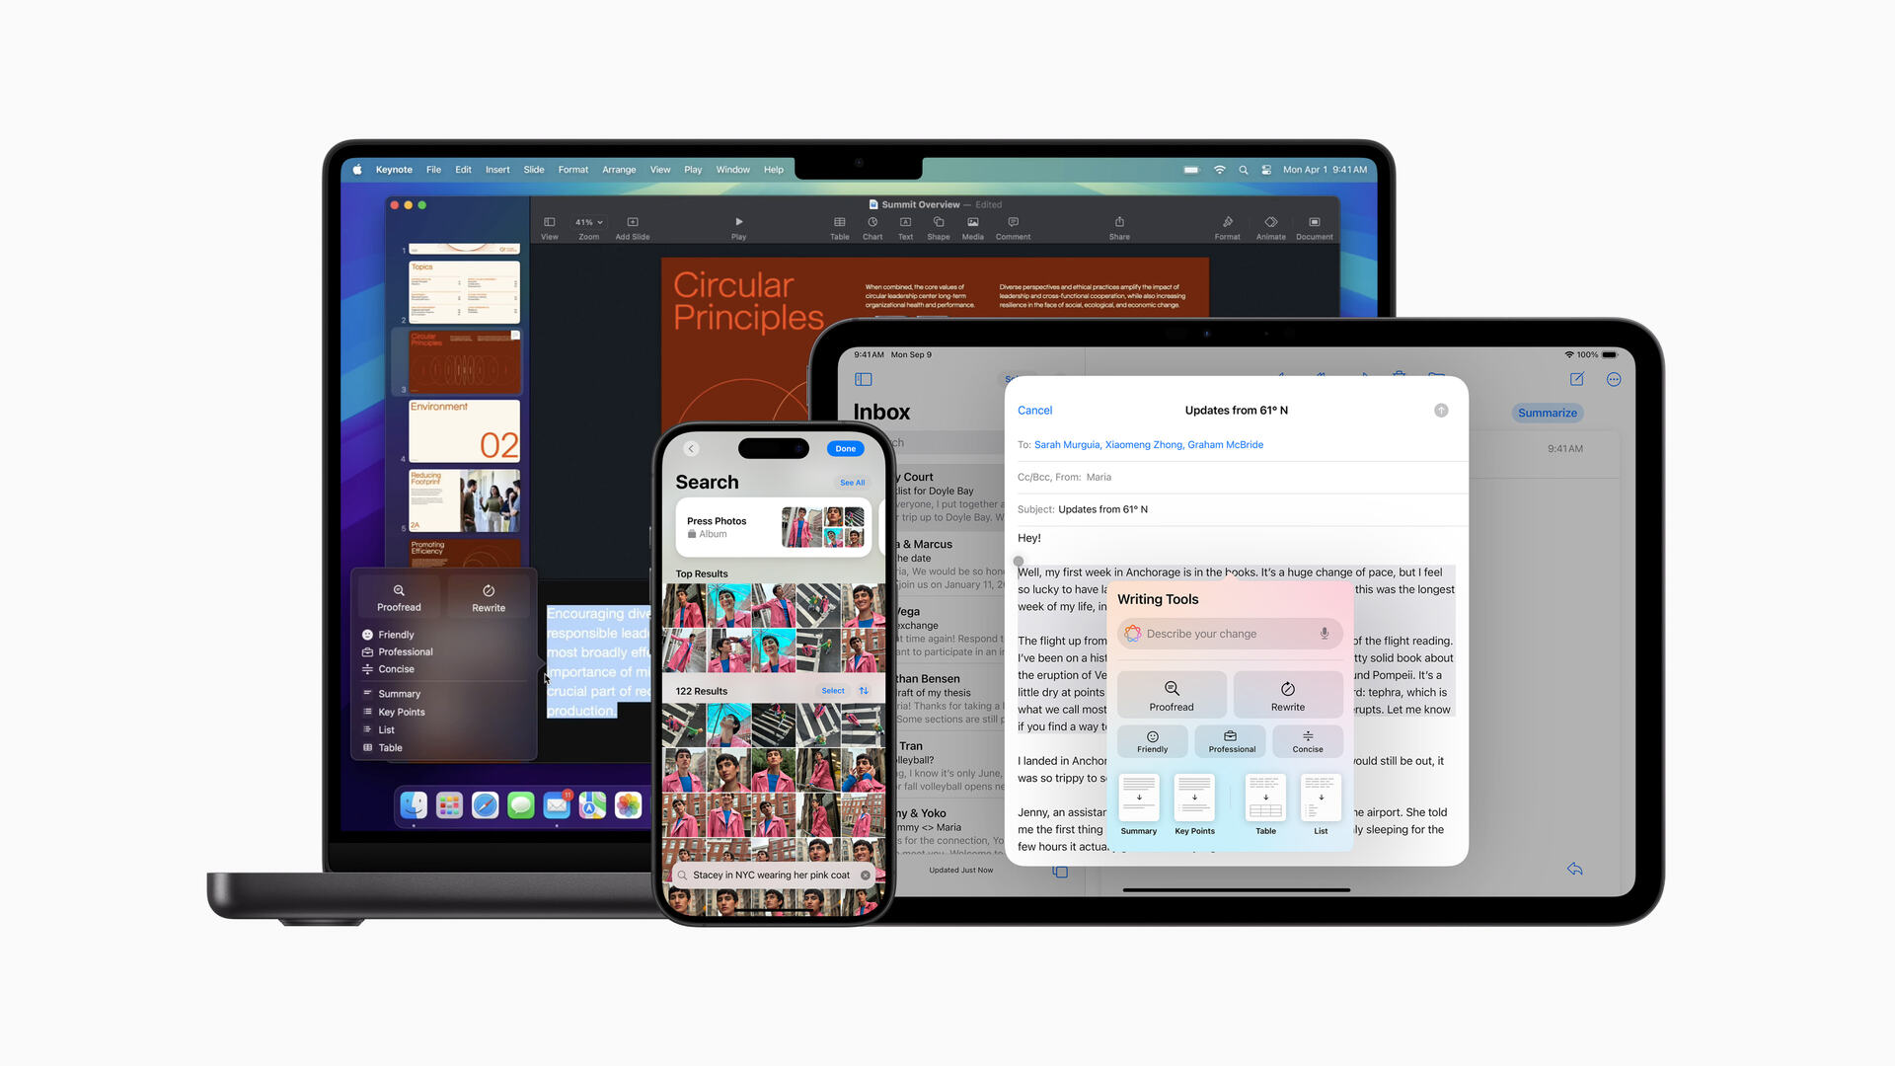Viewport: 1895px width, 1066px height.
Task: Toggle the Professional rewrite option on Mac
Action: [406, 650]
